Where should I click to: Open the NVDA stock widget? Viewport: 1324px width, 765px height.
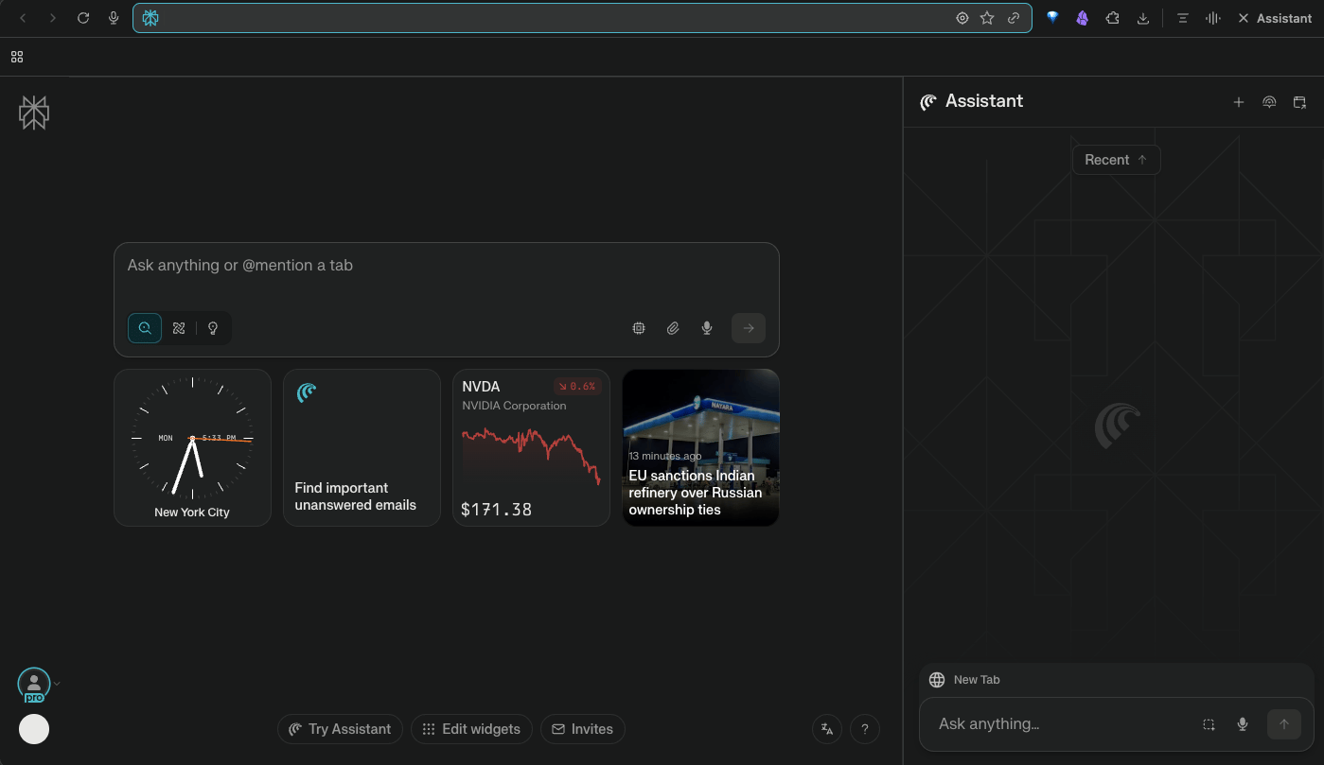point(531,447)
